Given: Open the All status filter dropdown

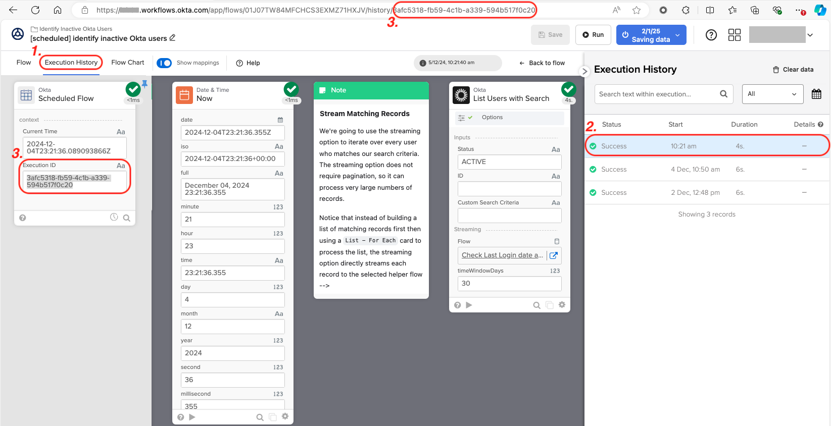Looking at the screenshot, I should pos(772,94).
